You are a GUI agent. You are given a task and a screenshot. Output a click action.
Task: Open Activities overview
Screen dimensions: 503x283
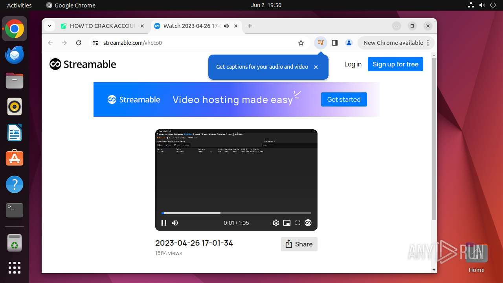click(19, 5)
